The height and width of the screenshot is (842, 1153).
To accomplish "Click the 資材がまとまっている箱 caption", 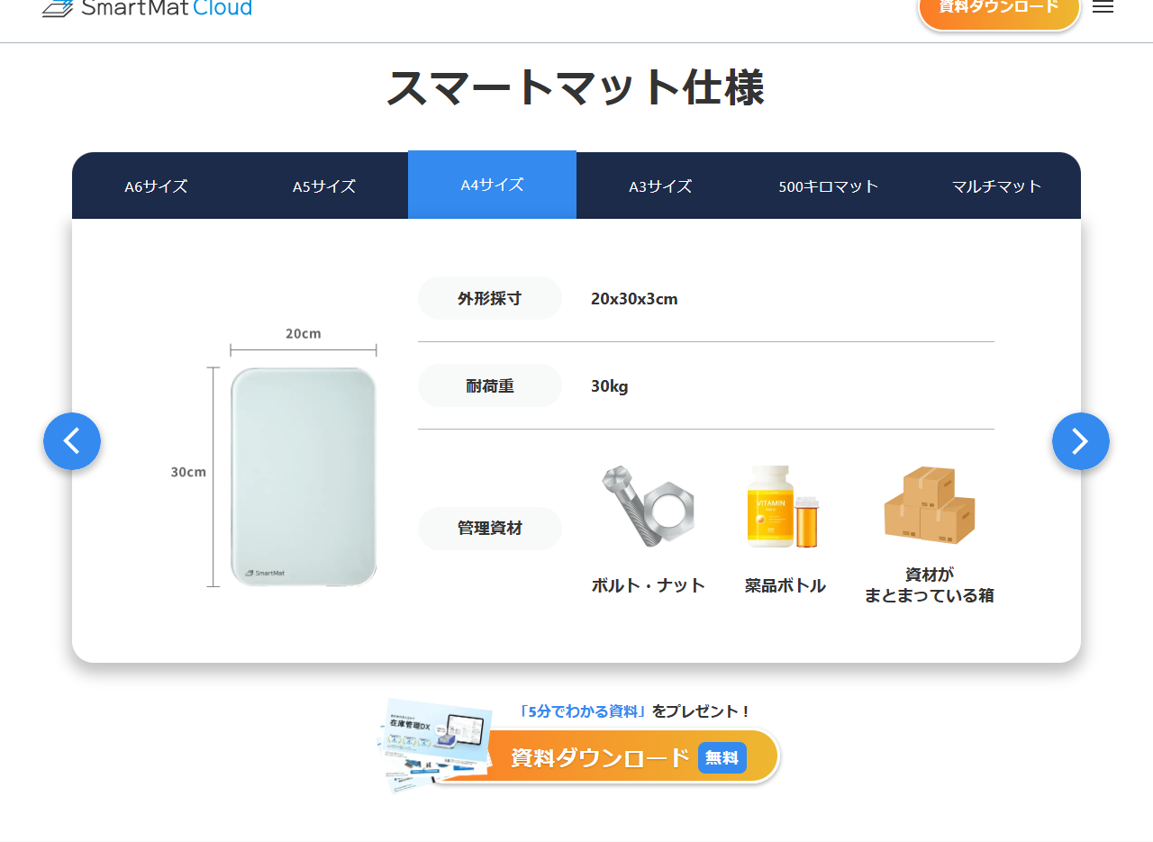I will pos(930,584).
